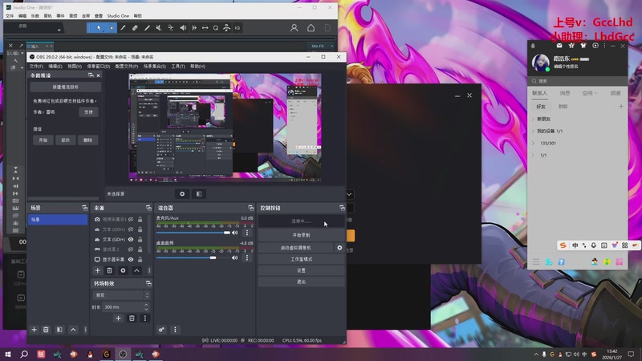Select the Arrow tool in Studio One toolbar
Viewport: 642px width, 361px height.
pos(99,27)
